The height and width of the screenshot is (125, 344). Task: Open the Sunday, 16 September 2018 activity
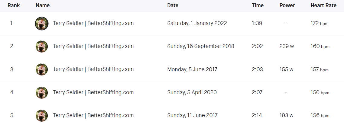[201, 46]
